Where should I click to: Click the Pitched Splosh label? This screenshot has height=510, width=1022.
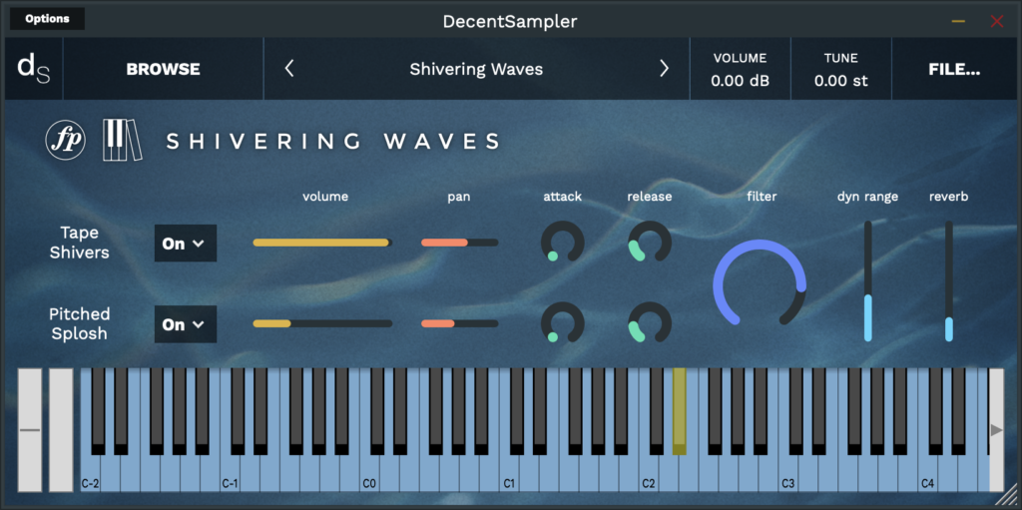tap(80, 323)
